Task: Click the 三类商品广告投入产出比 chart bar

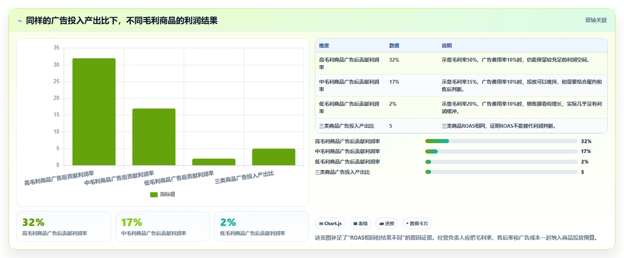Action: 274,157
